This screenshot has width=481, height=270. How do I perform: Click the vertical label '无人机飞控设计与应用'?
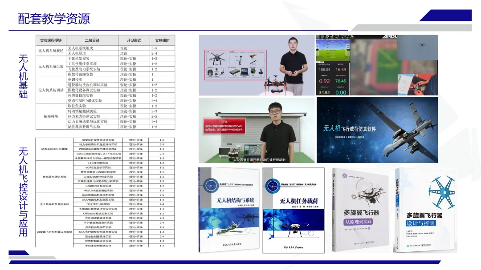click(23, 192)
